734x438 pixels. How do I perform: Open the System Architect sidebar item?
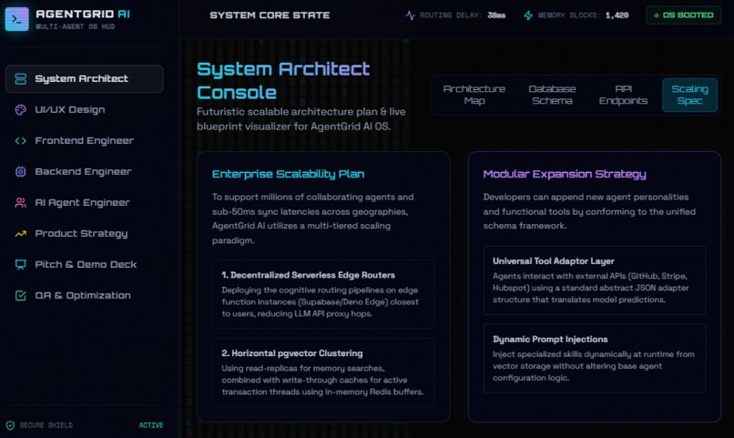[x=85, y=78]
